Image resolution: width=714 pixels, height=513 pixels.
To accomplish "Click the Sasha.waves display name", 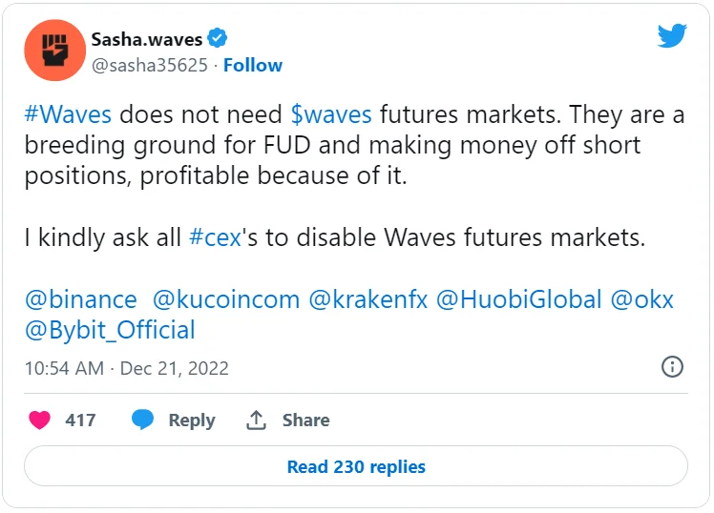I will point(146,39).
